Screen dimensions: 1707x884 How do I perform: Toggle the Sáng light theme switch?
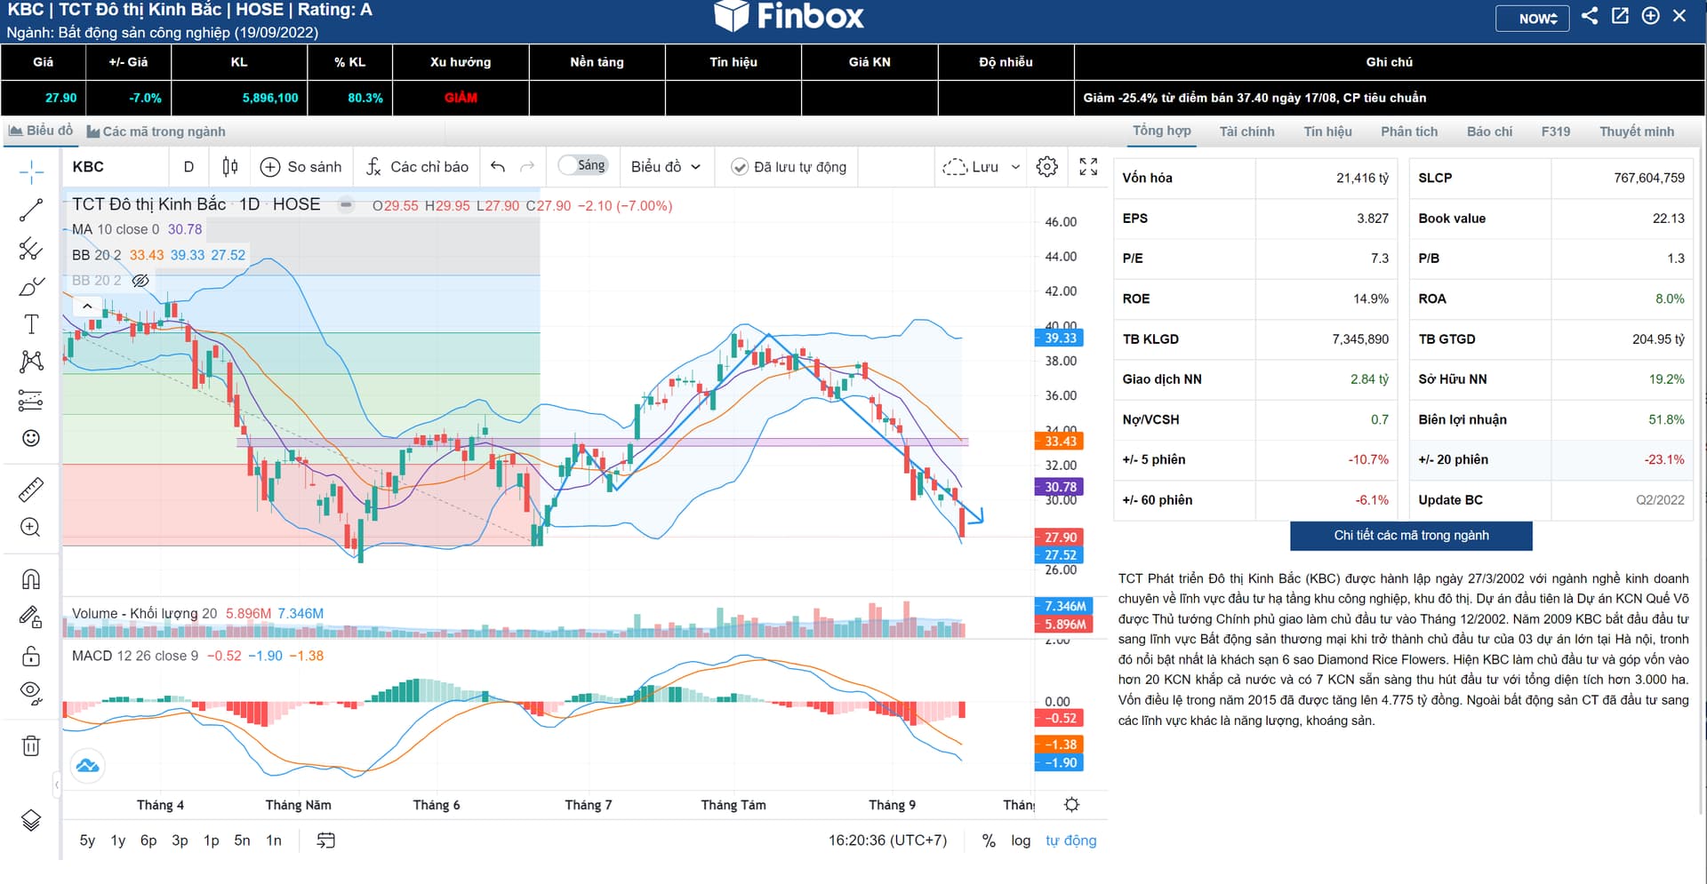tap(582, 166)
